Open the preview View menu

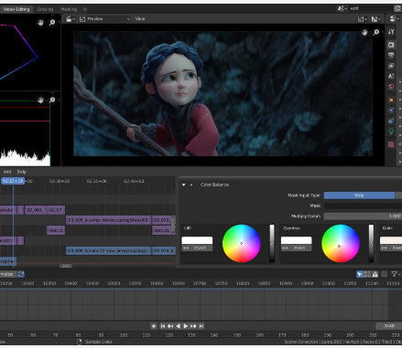click(x=140, y=19)
